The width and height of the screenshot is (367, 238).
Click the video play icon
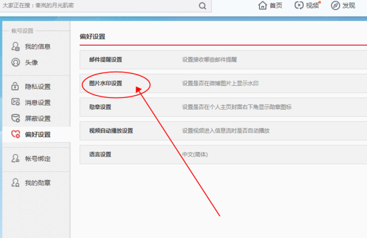point(298,6)
